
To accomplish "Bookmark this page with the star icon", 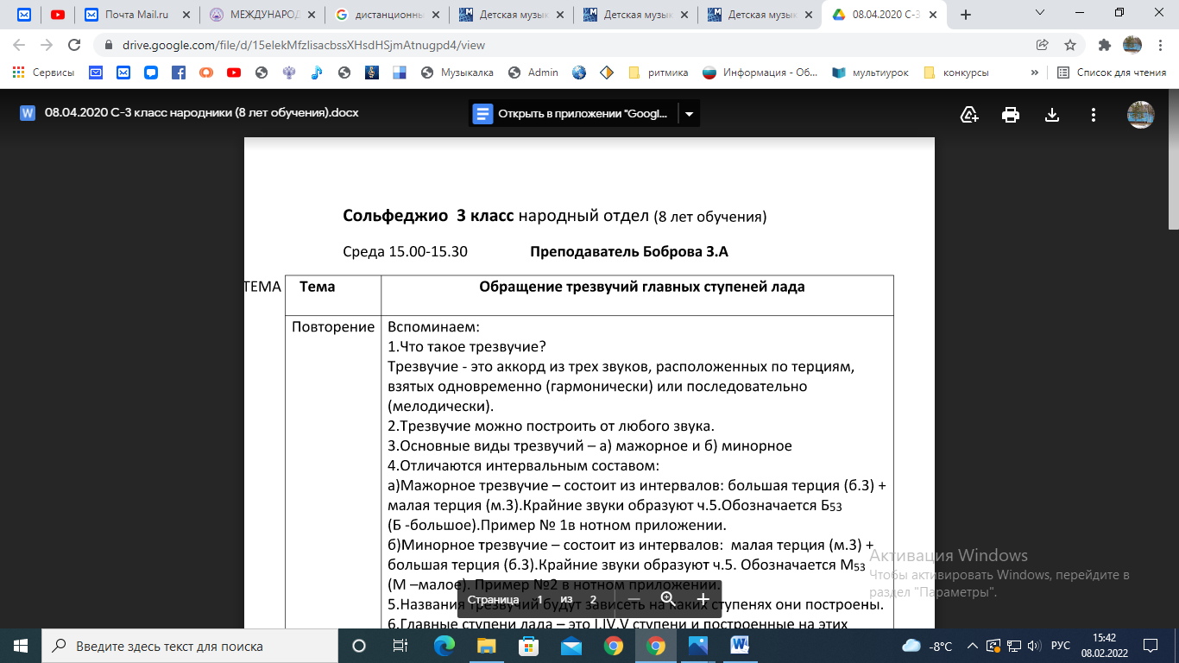I will (x=1070, y=45).
